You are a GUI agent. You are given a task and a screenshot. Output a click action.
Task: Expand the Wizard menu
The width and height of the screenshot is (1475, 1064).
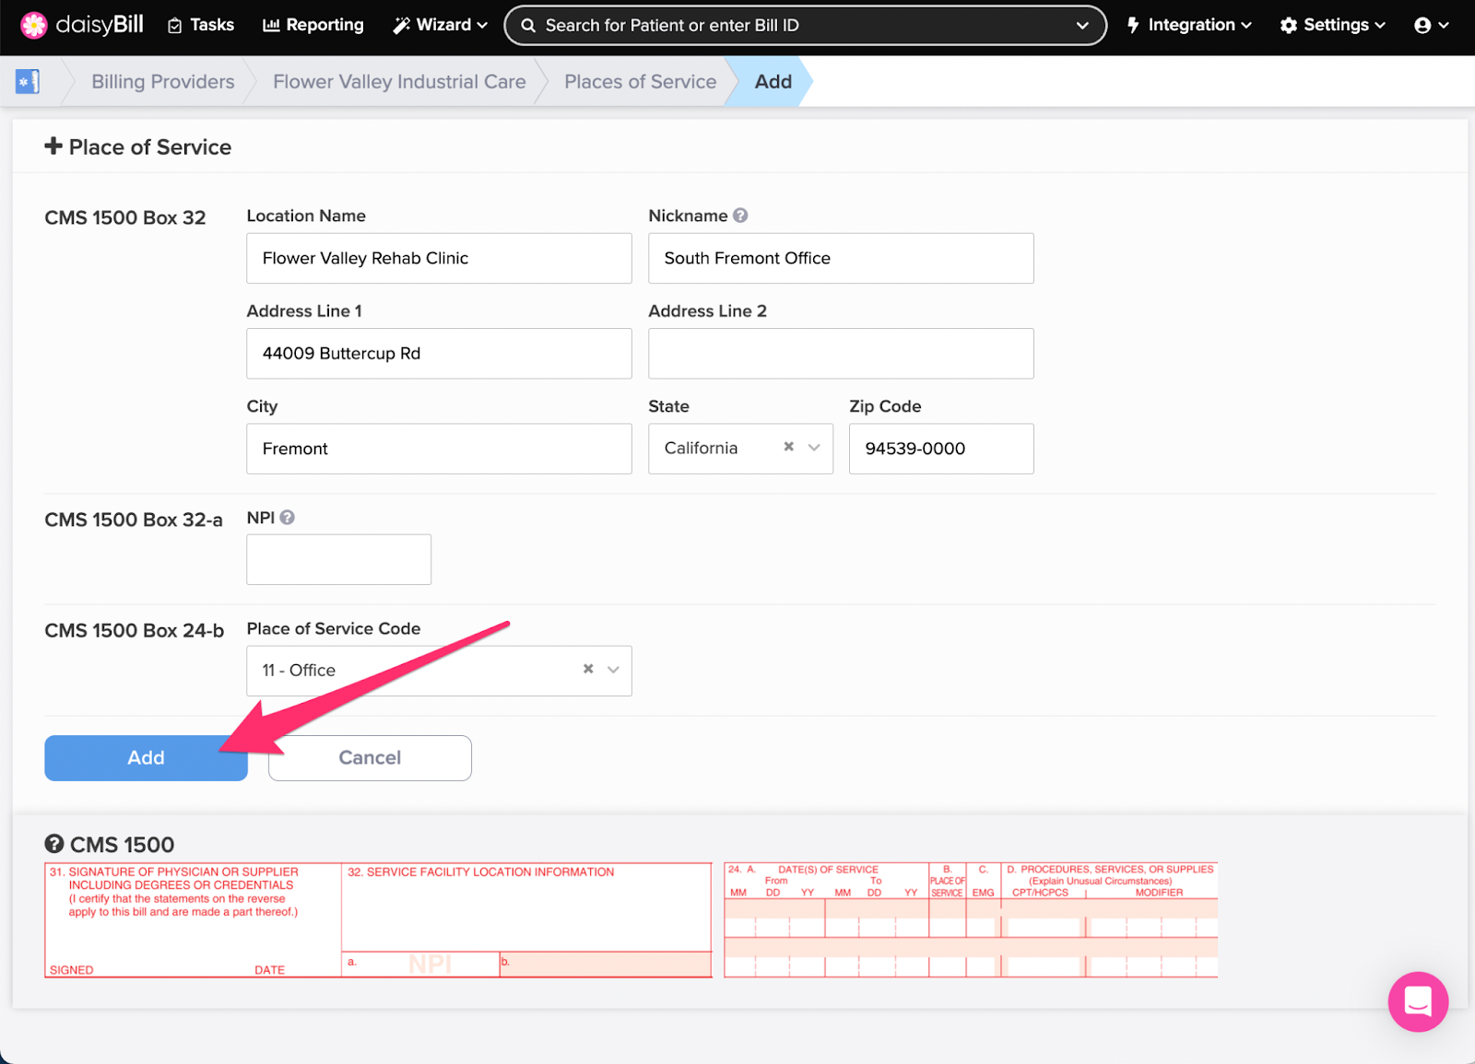(x=441, y=25)
